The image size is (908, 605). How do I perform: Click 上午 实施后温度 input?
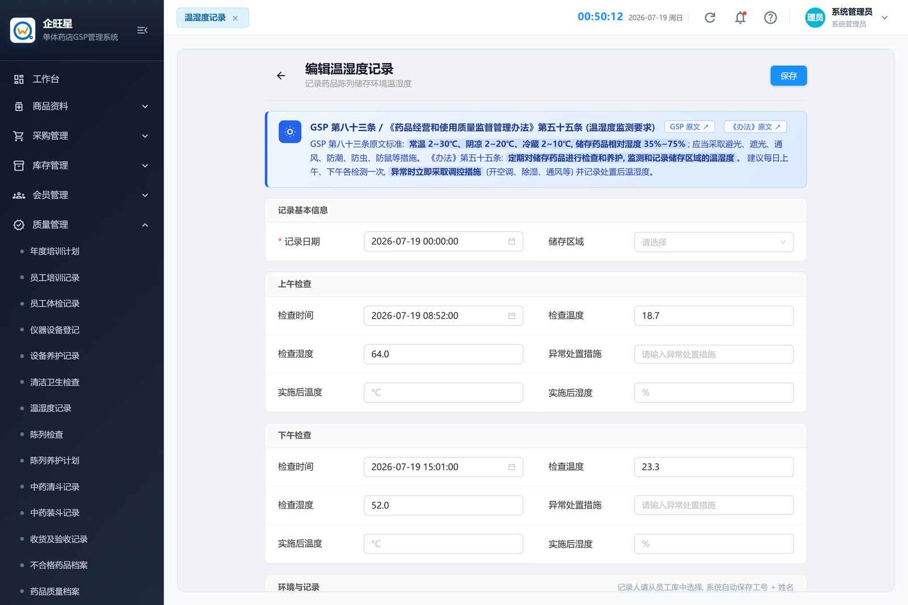[x=443, y=392]
